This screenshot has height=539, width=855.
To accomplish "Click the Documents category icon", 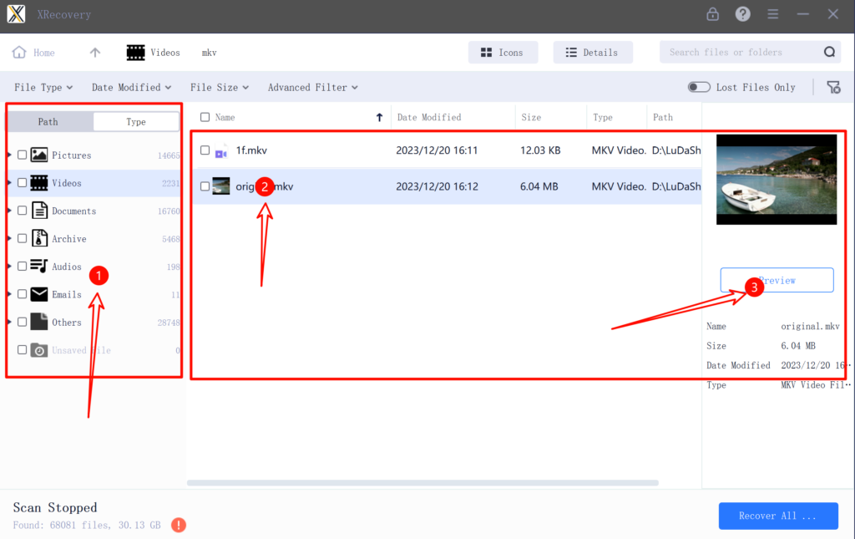I will tap(39, 211).
